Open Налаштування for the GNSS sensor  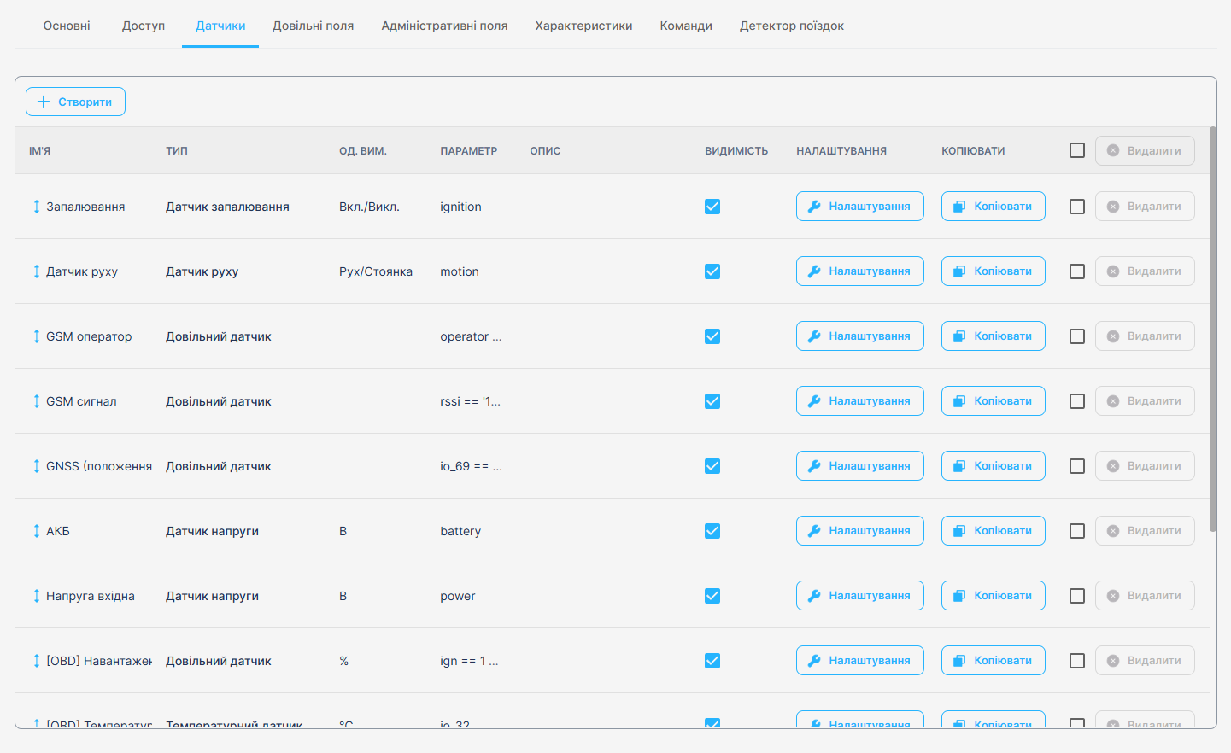(x=859, y=466)
